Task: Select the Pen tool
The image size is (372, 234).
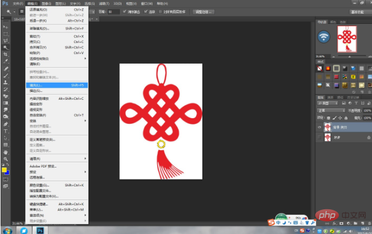Action: [x=6, y=124]
